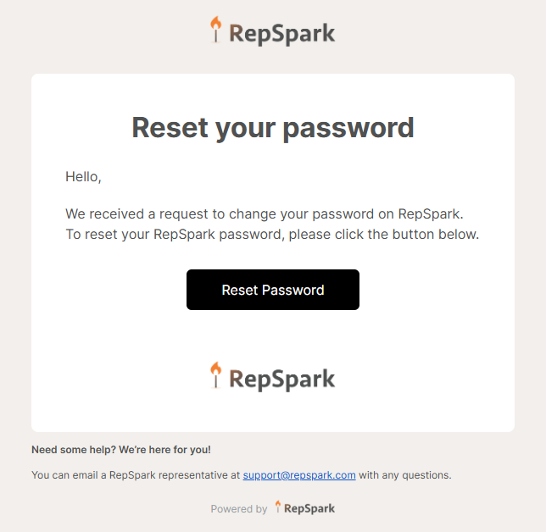
Task: Open the support@repspark.com email link
Action: (299, 475)
